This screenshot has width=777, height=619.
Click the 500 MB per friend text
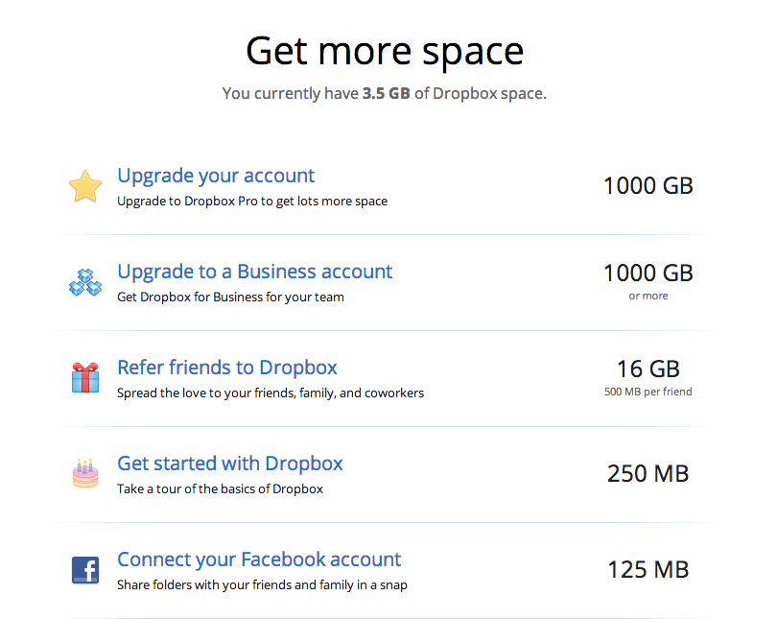647,392
